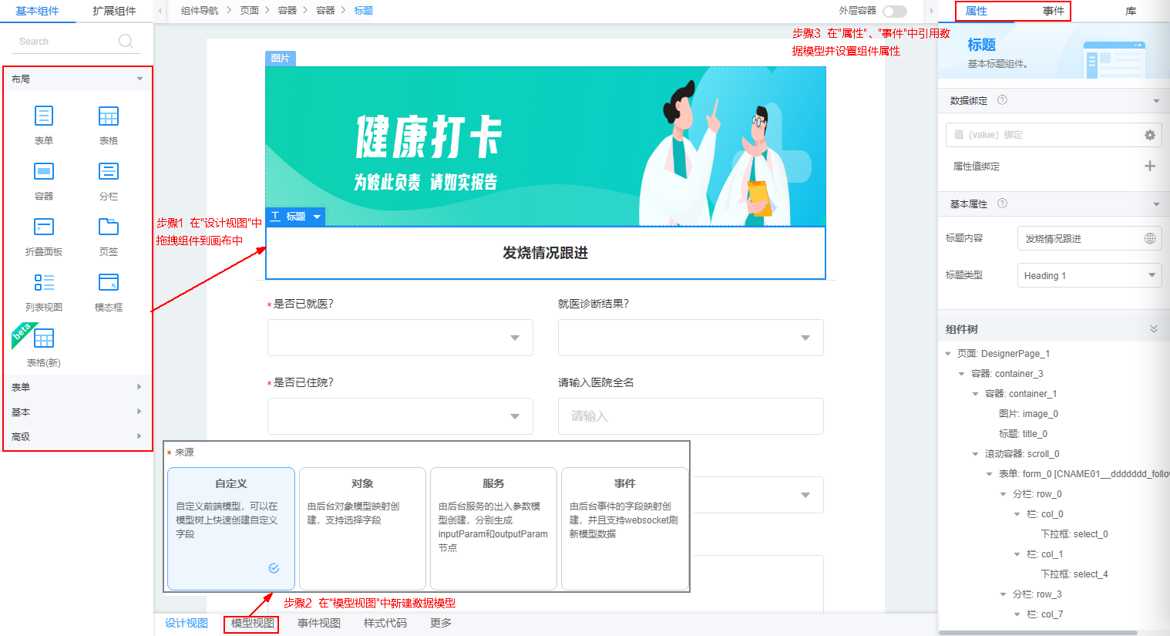Select the 事件 source card
This screenshot has height=636, width=1170.
pos(625,528)
